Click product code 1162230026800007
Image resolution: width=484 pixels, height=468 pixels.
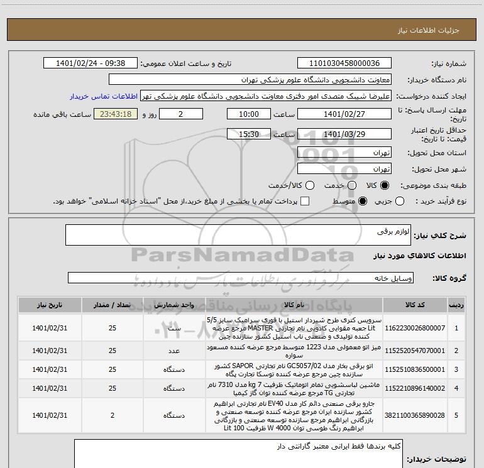tap(415, 328)
